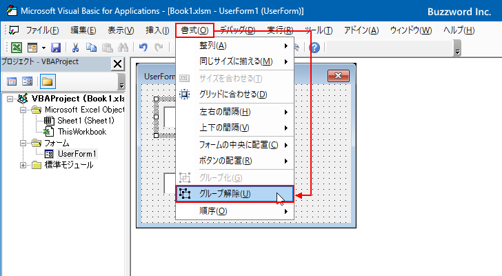The width and height of the screenshot is (502, 276).
Task: Open the 表示(V) menu
Action: (121, 30)
